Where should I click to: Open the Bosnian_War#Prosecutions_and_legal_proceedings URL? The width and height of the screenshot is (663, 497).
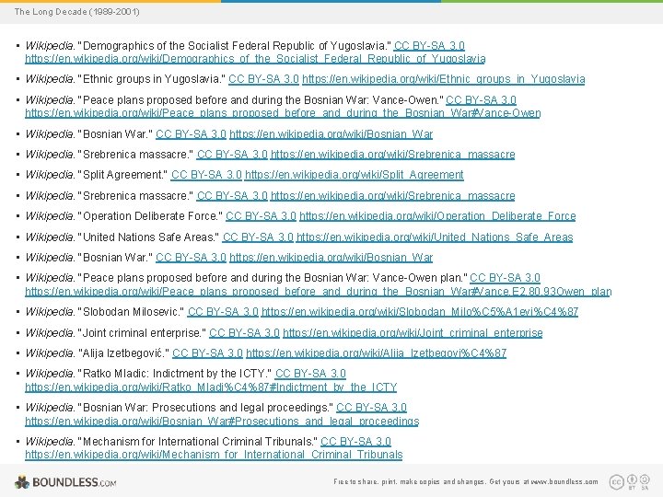pyautogui.click(x=222, y=422)
